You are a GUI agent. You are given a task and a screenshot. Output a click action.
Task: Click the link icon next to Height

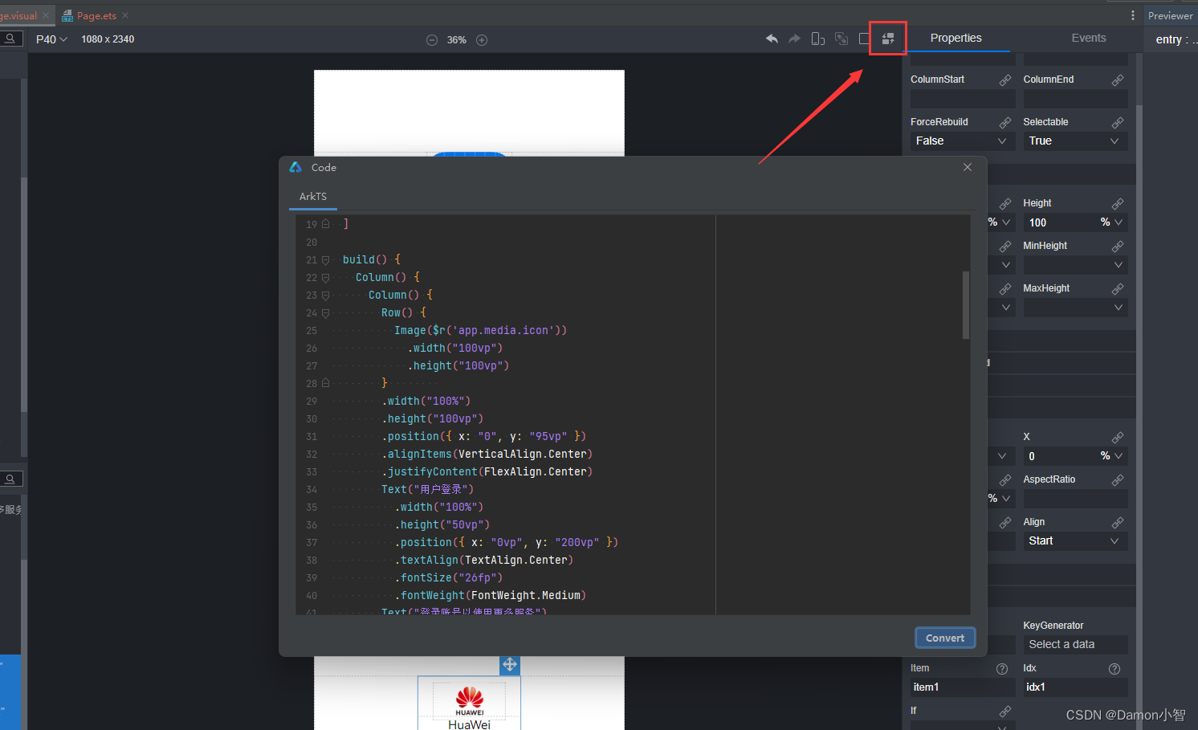point(1117,204)
